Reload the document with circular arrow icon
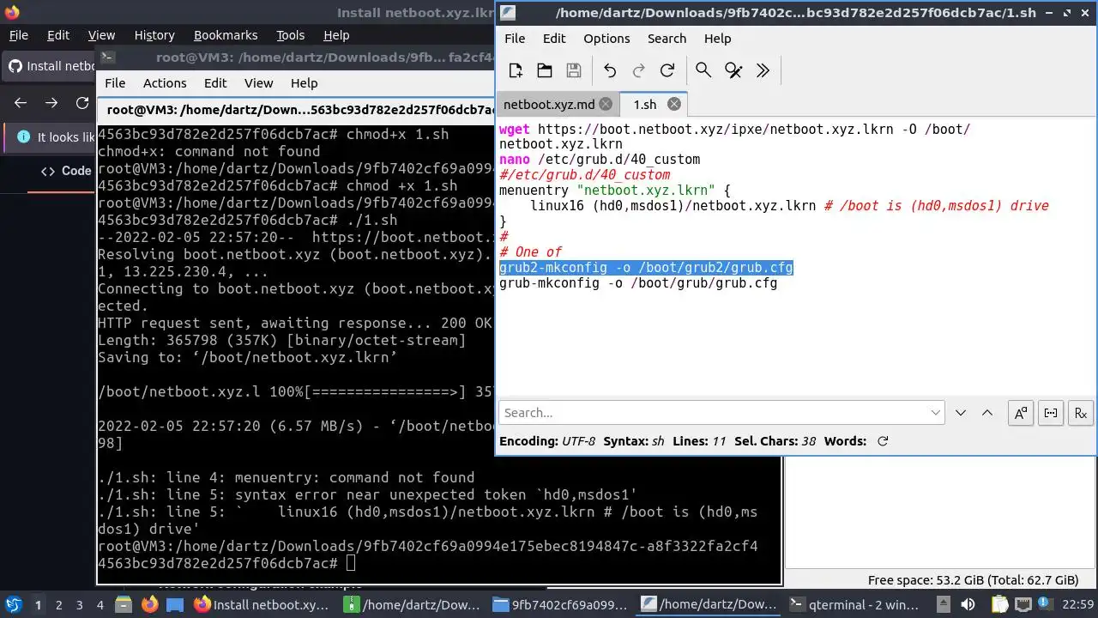This screenshot has height=618, width=1098. point(667,70)
